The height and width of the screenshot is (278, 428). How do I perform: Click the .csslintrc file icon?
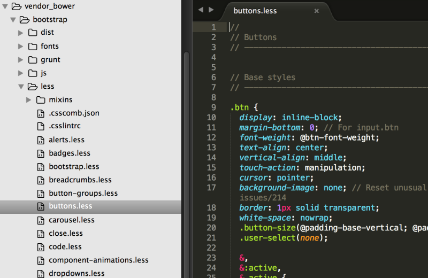41,126
